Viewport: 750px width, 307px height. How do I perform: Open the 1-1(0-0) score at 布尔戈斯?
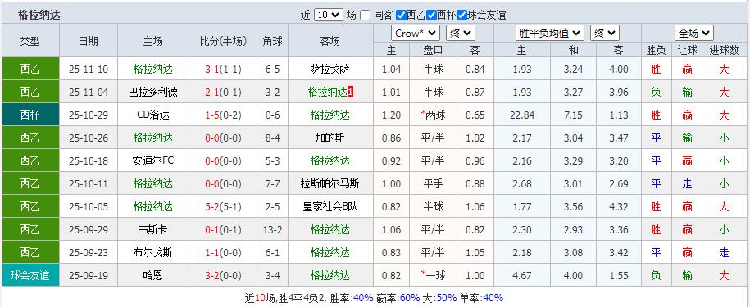coord(224,253)
